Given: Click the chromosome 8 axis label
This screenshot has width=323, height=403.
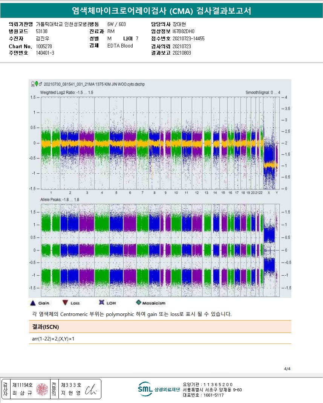Looking at the screenshot, I should pyautogui.click(x=154, y=192).
